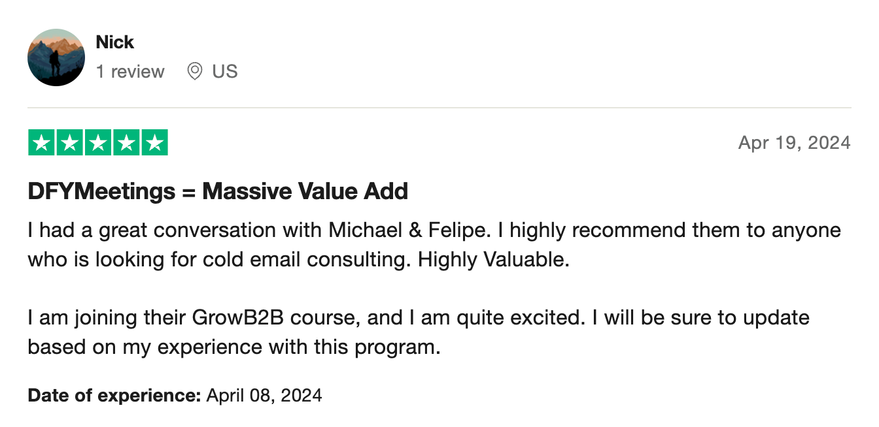
Task: Click the Apr 19, 2024 review date
Action: pyautogui.click(x=794, y=143)
